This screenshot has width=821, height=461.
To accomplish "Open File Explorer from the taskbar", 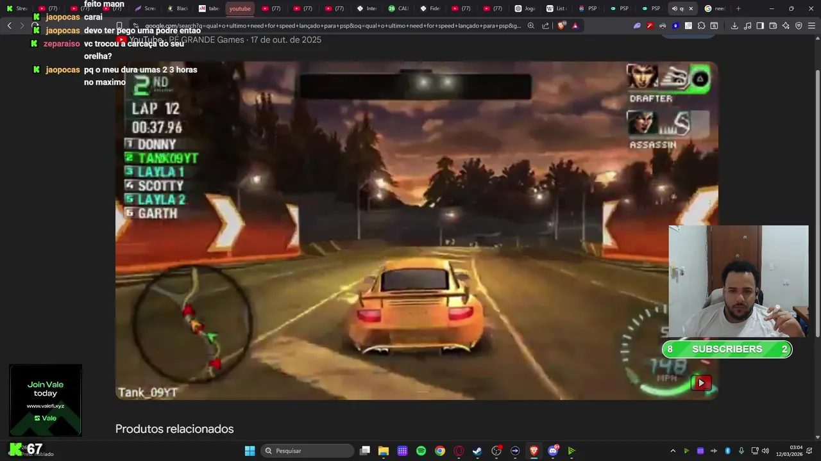I will pos(384,451).
